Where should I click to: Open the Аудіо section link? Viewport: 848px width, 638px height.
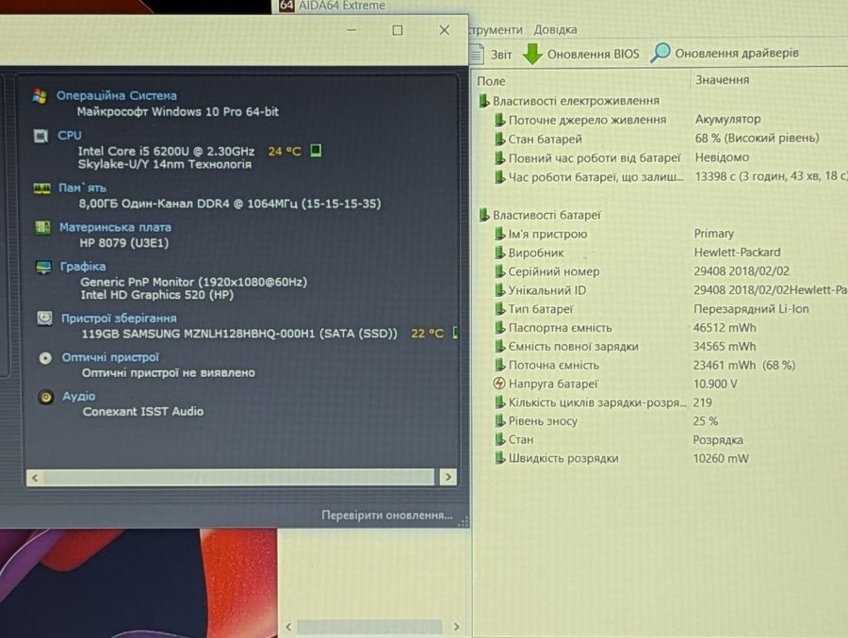(79, 396)
